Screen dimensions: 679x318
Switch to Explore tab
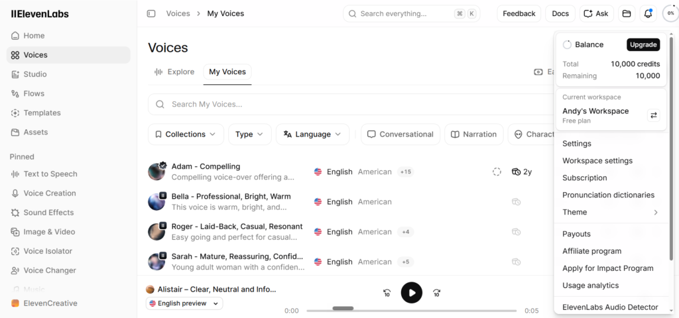174,72
